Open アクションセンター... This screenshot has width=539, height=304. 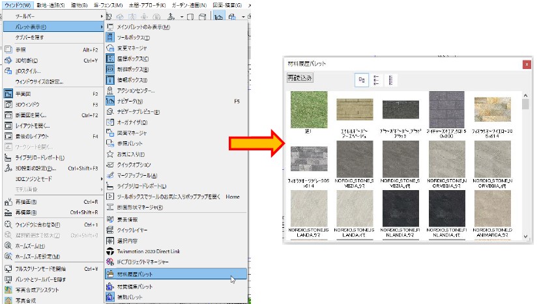pos(176,90)
